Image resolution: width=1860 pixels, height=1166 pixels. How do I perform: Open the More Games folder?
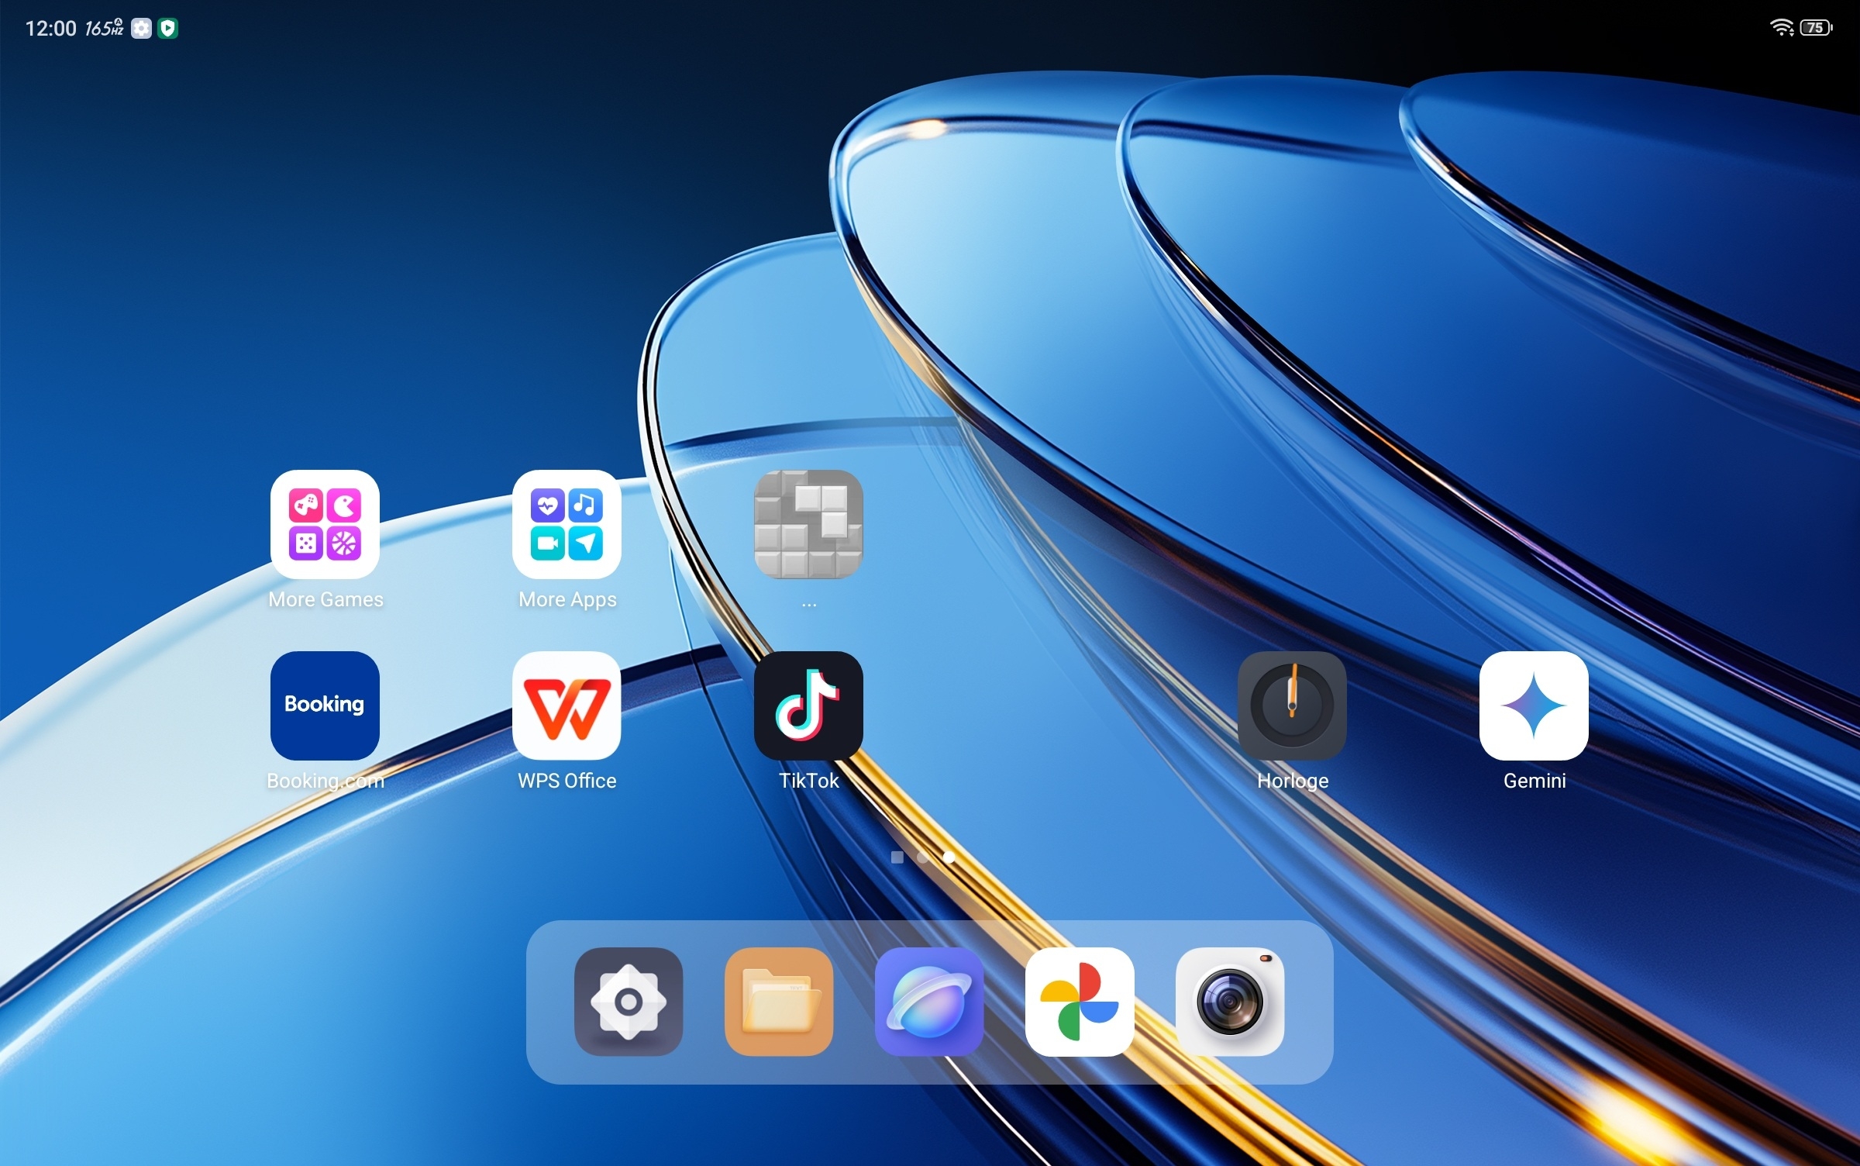[325, 524]
